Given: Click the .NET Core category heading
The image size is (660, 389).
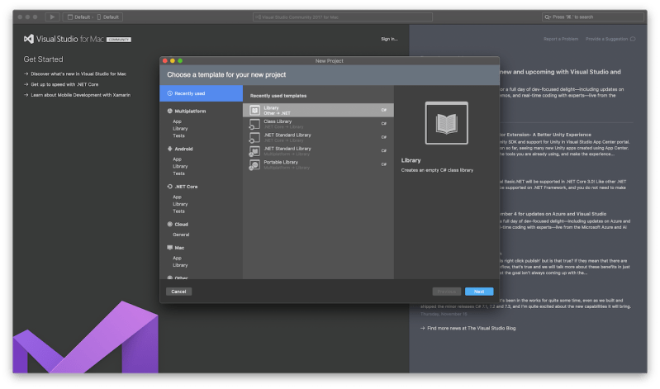Looking at the screenshot, I should 186,187.
